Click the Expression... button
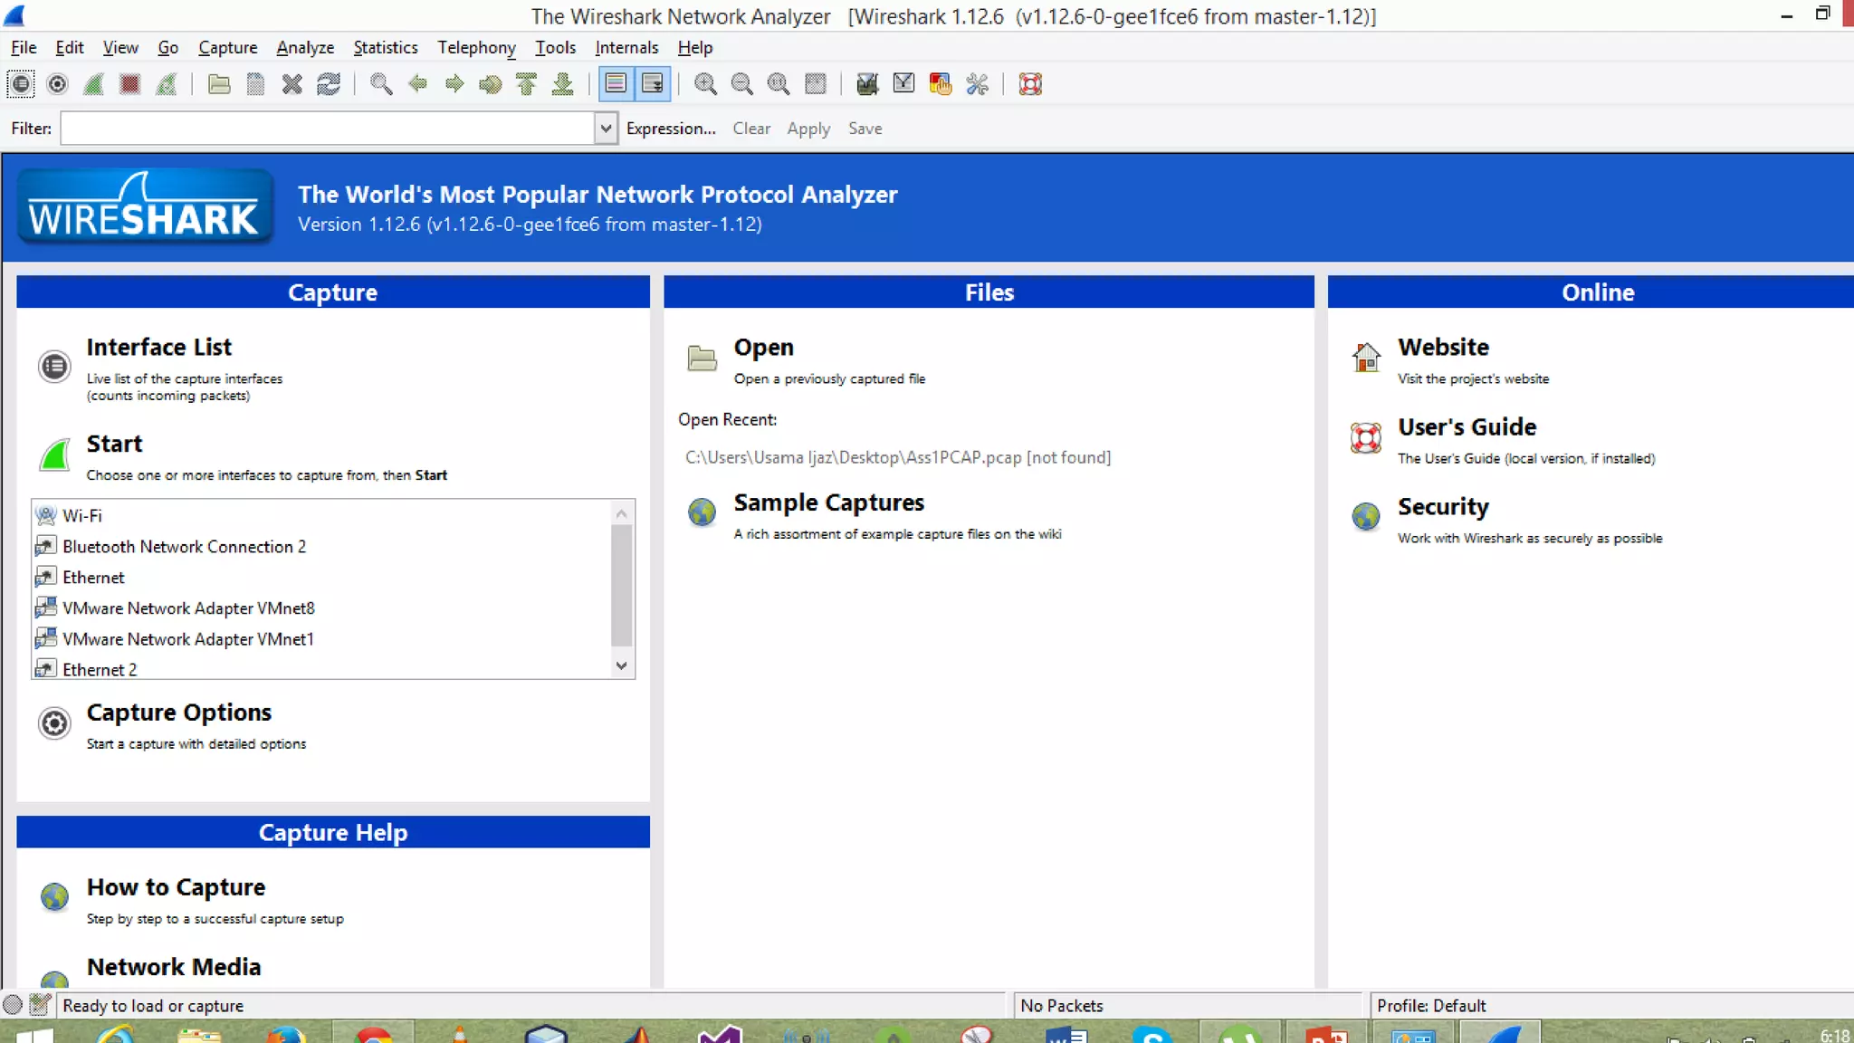The image size is (1854, 1043). (x=670, y=129)
